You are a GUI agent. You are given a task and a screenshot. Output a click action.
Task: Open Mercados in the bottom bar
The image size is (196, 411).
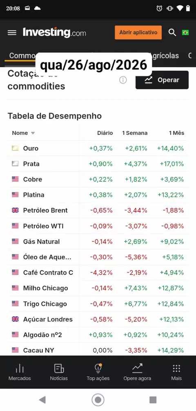(20, 372)
